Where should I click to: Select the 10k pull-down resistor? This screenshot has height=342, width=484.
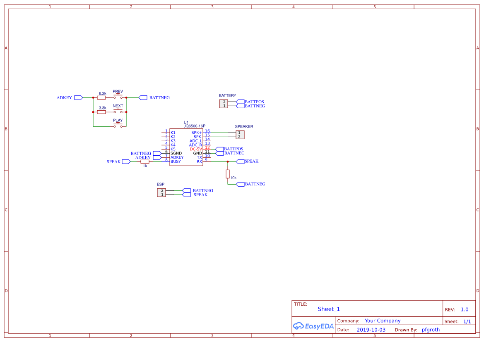pos(228,174)
